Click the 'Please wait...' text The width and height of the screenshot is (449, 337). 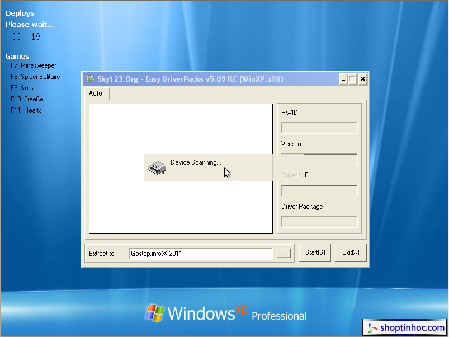[x=30, y=25]
